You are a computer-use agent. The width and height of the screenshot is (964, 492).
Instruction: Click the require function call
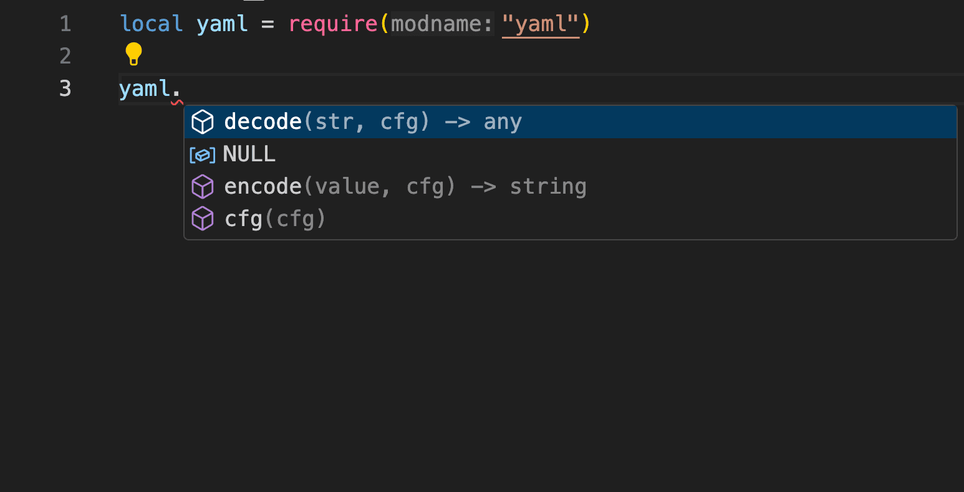(x=333, y=24)
